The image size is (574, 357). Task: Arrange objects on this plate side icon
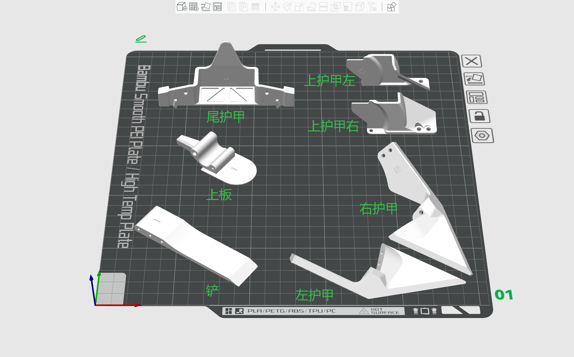pyautogui.click(x=477, y=97)
